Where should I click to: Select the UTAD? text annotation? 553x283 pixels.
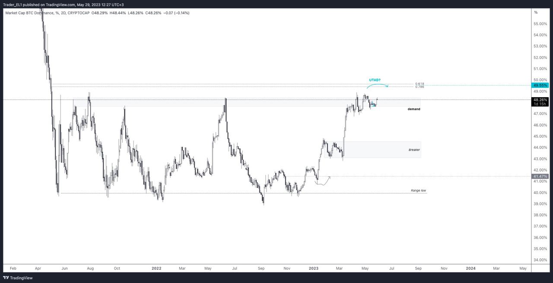click(375, 80)
